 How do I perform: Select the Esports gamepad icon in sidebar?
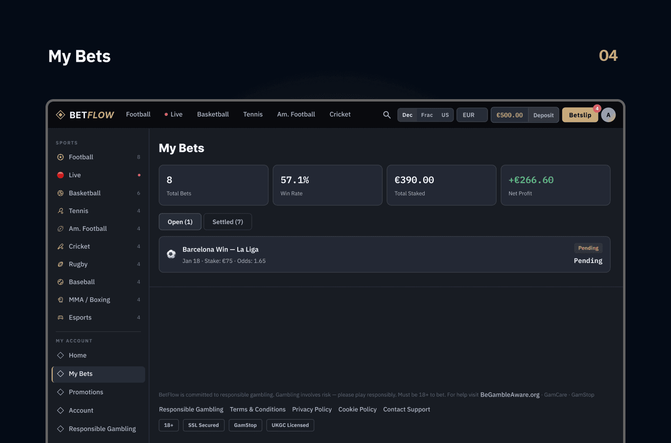(60, 318)
